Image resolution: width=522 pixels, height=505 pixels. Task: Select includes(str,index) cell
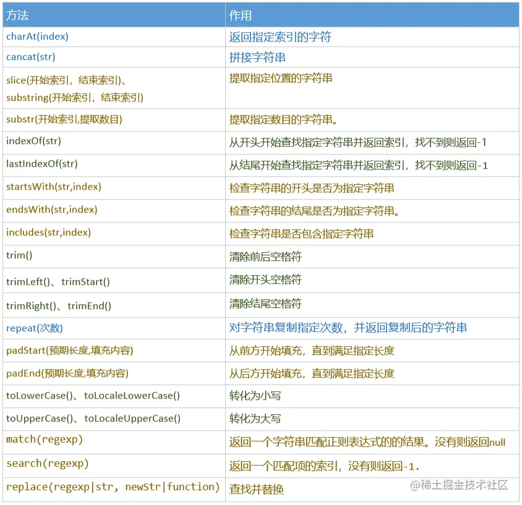[114, 234]
